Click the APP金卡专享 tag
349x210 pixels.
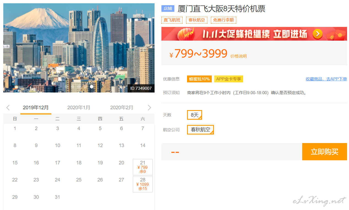click(229, 79)
